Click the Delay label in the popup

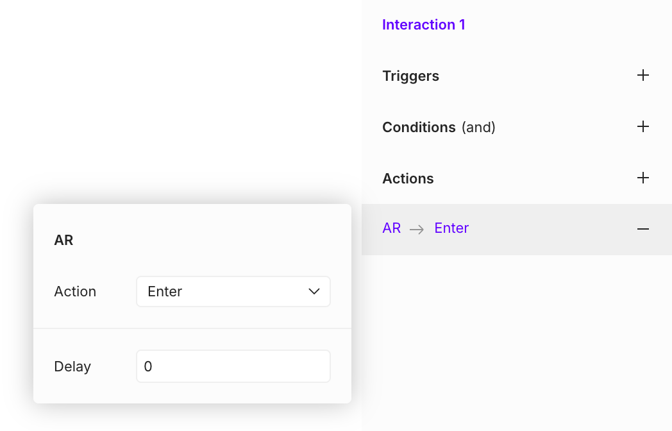72,367
